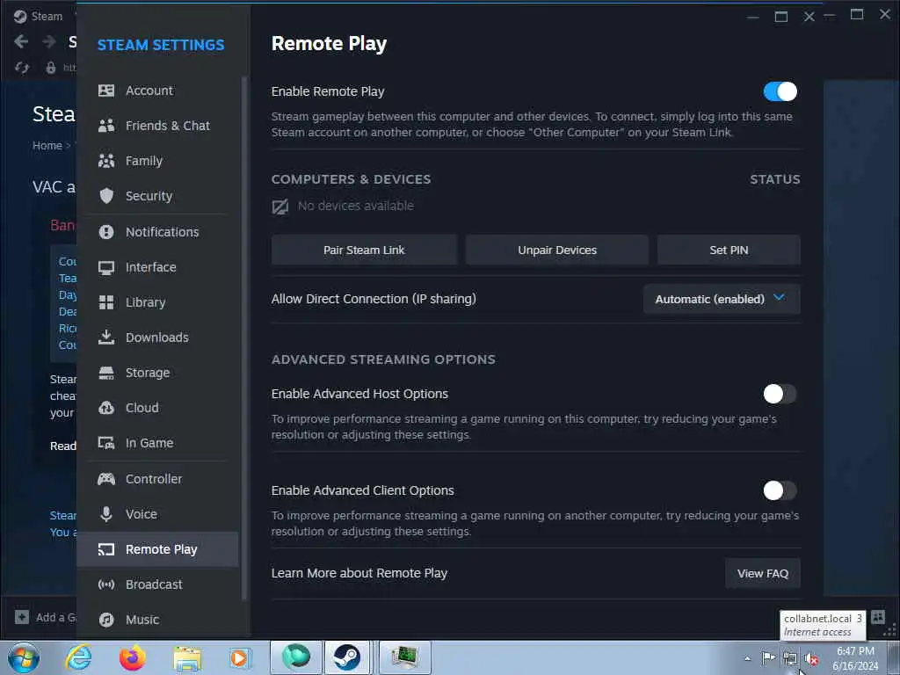Open the Downloads arrow icon
900x675 pixels.
coord(106,337)
